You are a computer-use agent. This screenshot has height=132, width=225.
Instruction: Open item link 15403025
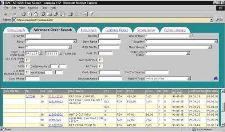(55, 120)
